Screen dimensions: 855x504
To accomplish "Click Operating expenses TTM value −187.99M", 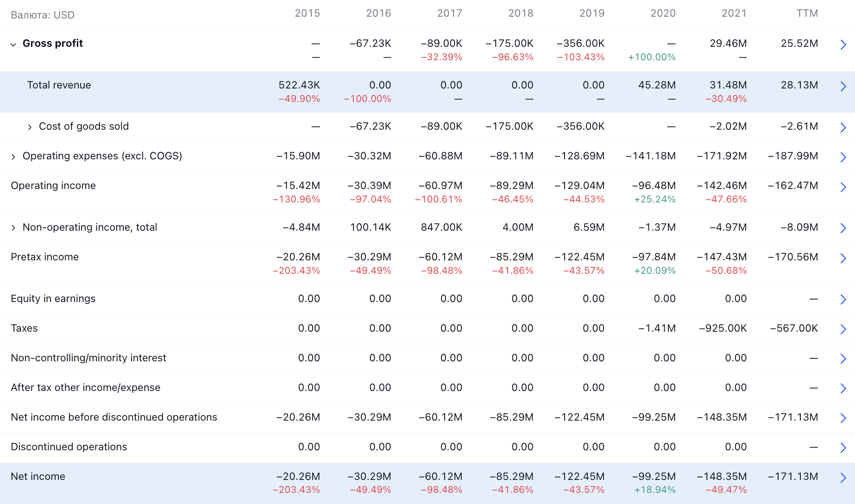I will (x=793, y=156).
